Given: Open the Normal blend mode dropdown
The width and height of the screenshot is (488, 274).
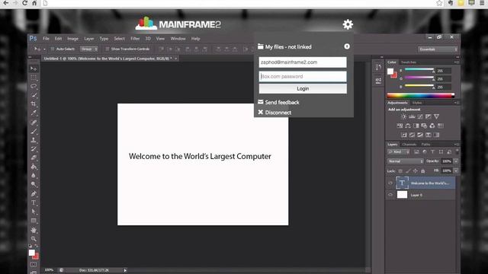Looking at the screenshot, I should pos(406,161).
